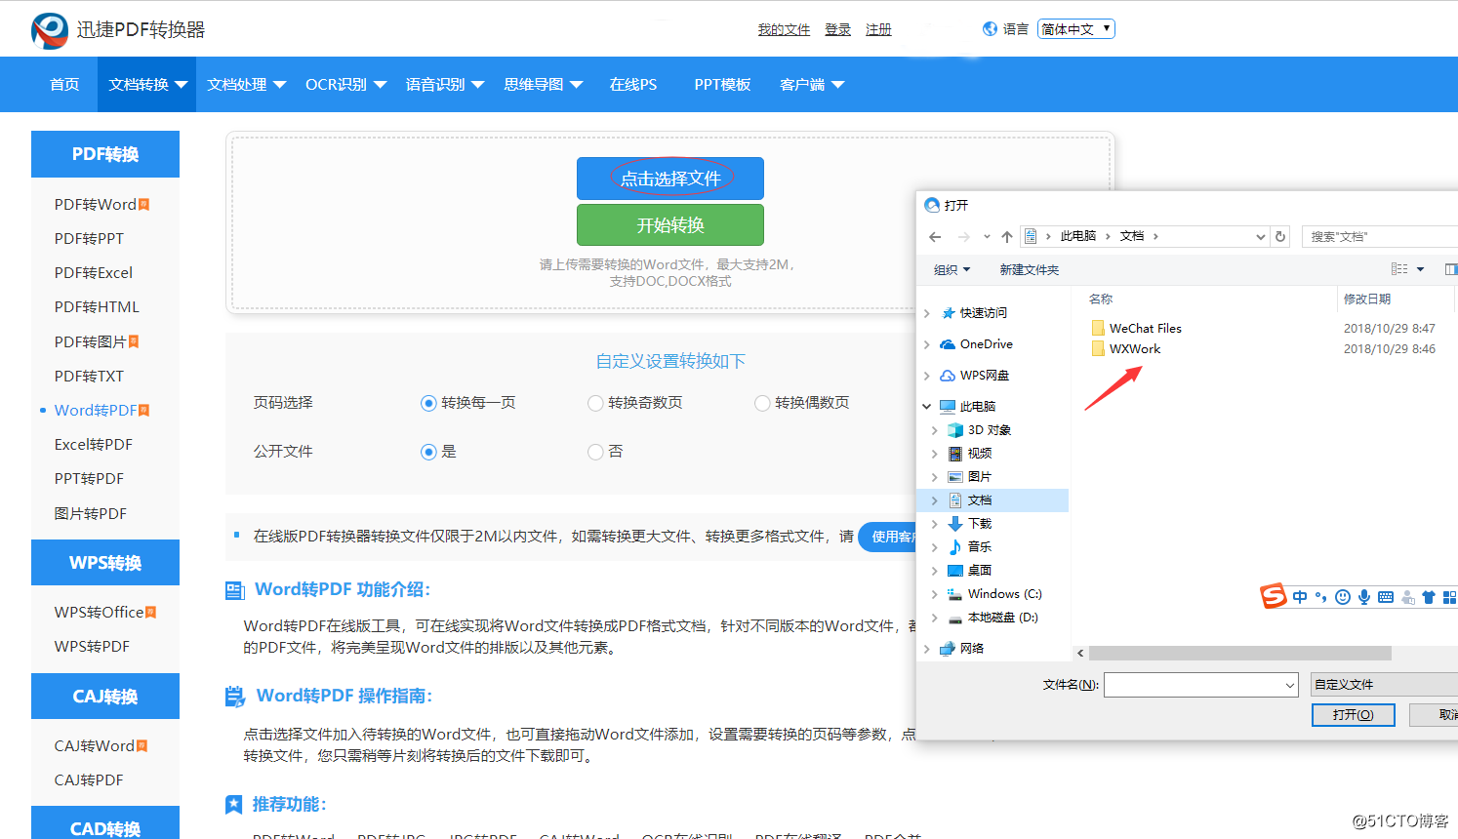Screen dimensions: 1458x839
Task: Change the view layout icon in dialog
Action: [1399, 269]
